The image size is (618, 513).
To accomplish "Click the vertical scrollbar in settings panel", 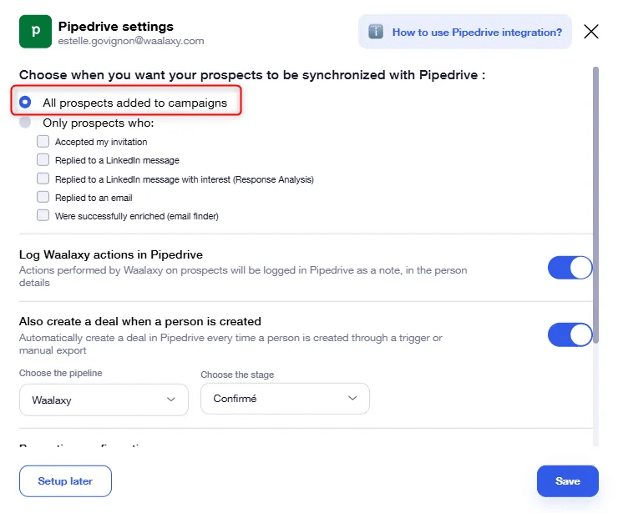I will [x=595, y=204].
